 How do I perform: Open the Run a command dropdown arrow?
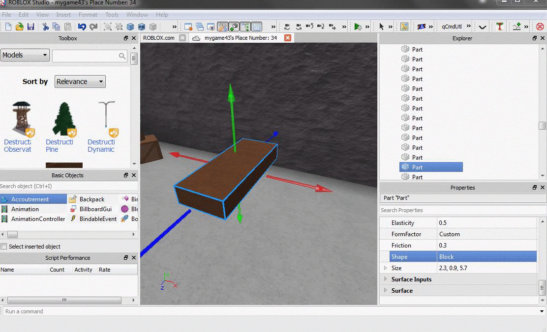click(542, 311)
